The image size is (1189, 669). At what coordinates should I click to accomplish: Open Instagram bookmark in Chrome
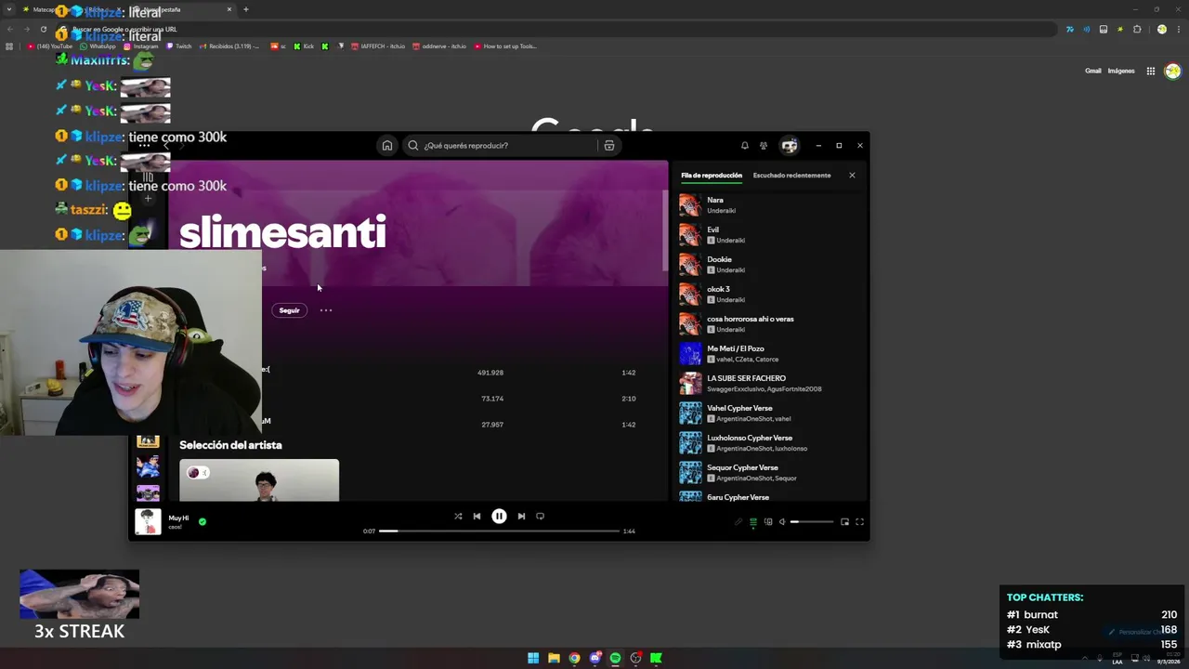pos(141,46)
